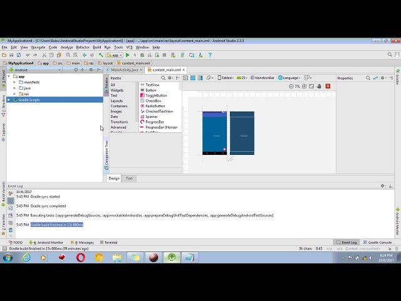Select ToggleButton in the palette list

(156, 95)
